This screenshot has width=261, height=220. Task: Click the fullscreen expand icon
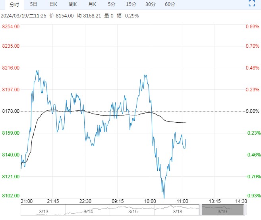251,4
